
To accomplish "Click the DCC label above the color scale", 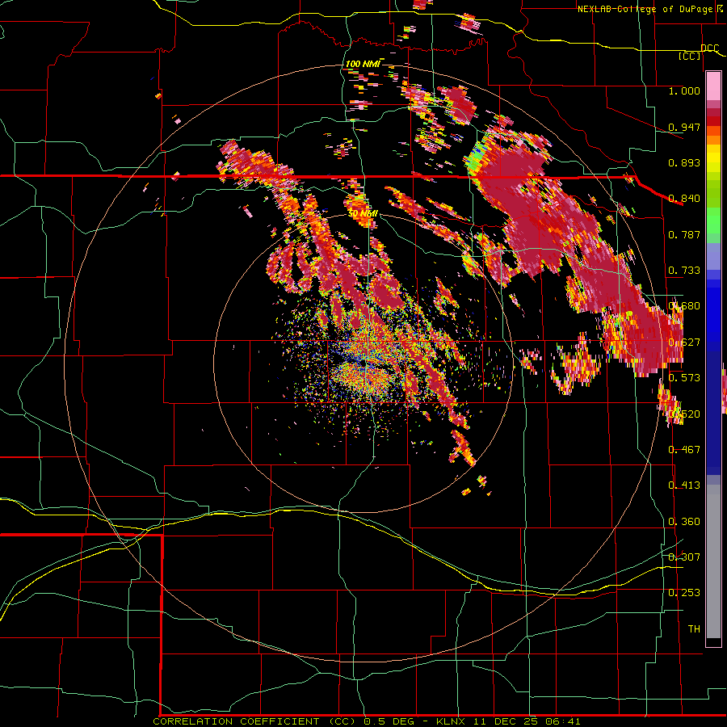I will 709,48.
